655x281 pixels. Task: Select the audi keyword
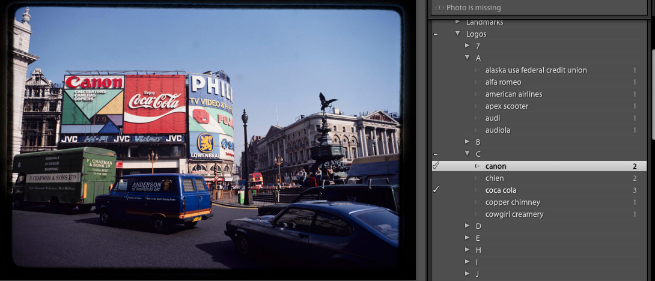pos(493,118)
